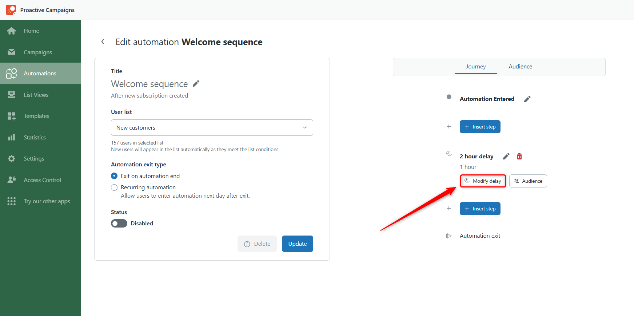Open Statistics bar chart icon in sidebar
The height and width of the screenshot is (316, 634).
(x=12, y=137)
